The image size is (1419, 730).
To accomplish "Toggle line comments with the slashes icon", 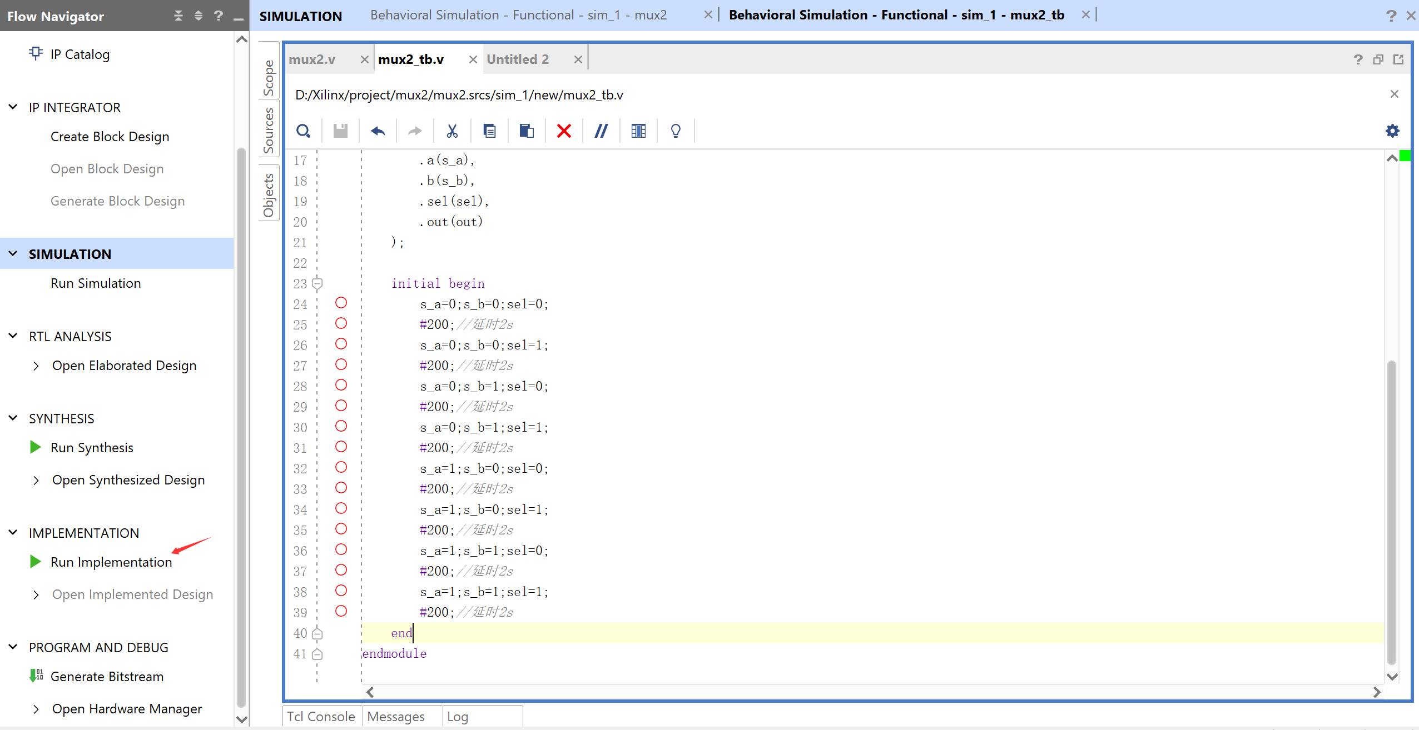I will pos(601,131).
